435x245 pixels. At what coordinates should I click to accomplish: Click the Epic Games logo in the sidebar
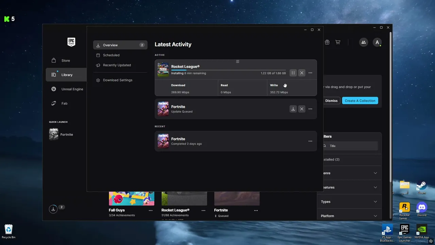point(71,42)
